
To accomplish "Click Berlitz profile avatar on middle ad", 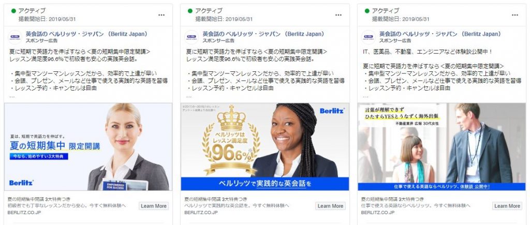I will (x=192, y=37).
